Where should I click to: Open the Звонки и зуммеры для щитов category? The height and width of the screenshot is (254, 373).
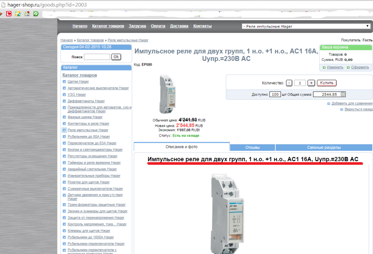pyautogui.click(x=98, y=211)
